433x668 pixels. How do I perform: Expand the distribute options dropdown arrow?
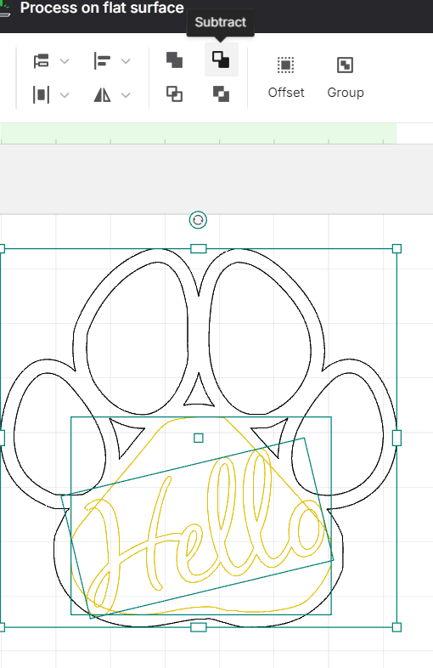(65, 95)
